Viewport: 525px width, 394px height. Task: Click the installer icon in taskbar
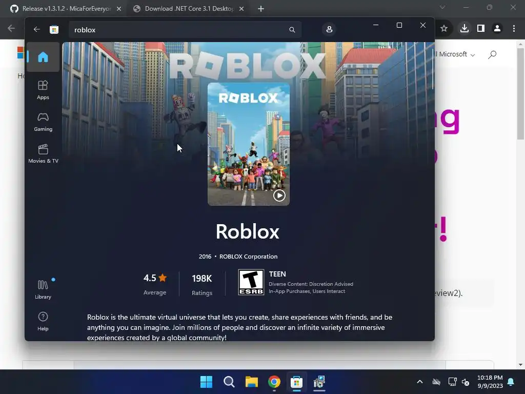[319, 382]
